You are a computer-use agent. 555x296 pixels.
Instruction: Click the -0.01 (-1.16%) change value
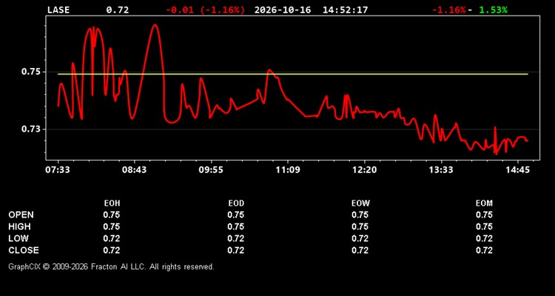[205, 10]
